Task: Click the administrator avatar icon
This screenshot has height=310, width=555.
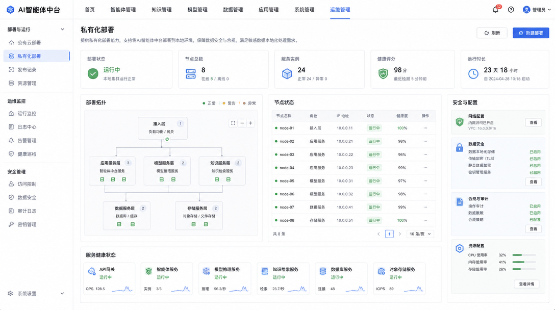Action: click(x=526, y=10)
